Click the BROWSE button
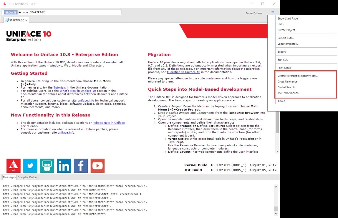338x218 pixels. coord(11,12)
